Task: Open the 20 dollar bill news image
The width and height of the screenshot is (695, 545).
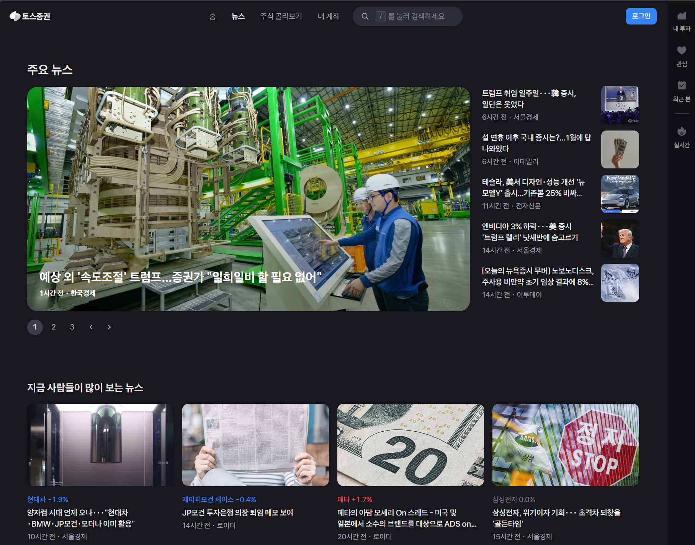Action: [x=410, y=445]
